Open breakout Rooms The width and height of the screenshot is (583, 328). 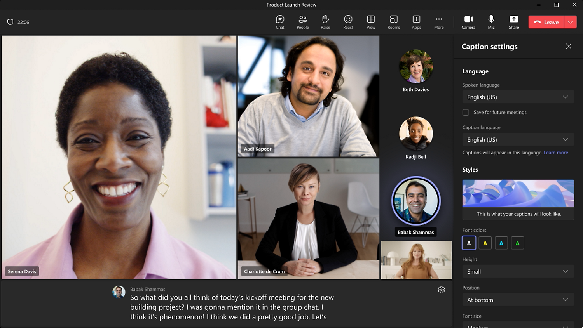pos(393,22)
